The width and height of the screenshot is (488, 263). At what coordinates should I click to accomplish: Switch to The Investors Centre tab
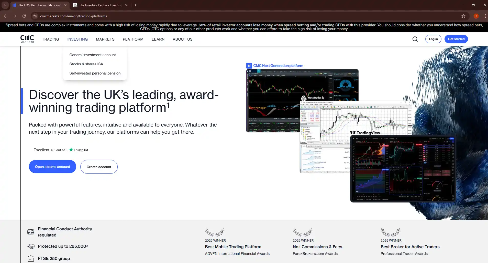coord(100,5)
